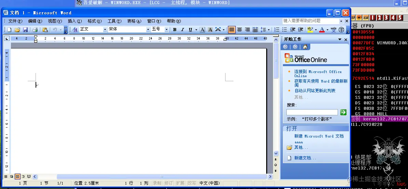Go forward in the task pane
The height and width of the screenshot is (189, 408).
295,47
